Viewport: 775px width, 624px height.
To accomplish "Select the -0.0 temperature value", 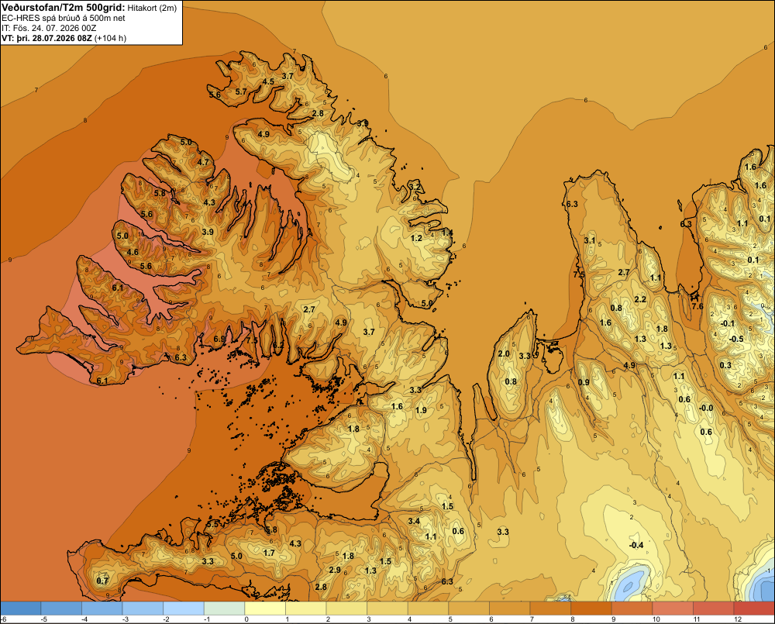I will point(706,408).
